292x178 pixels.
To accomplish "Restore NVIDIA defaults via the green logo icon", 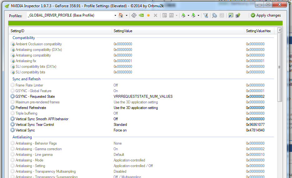I will (141, 15).
